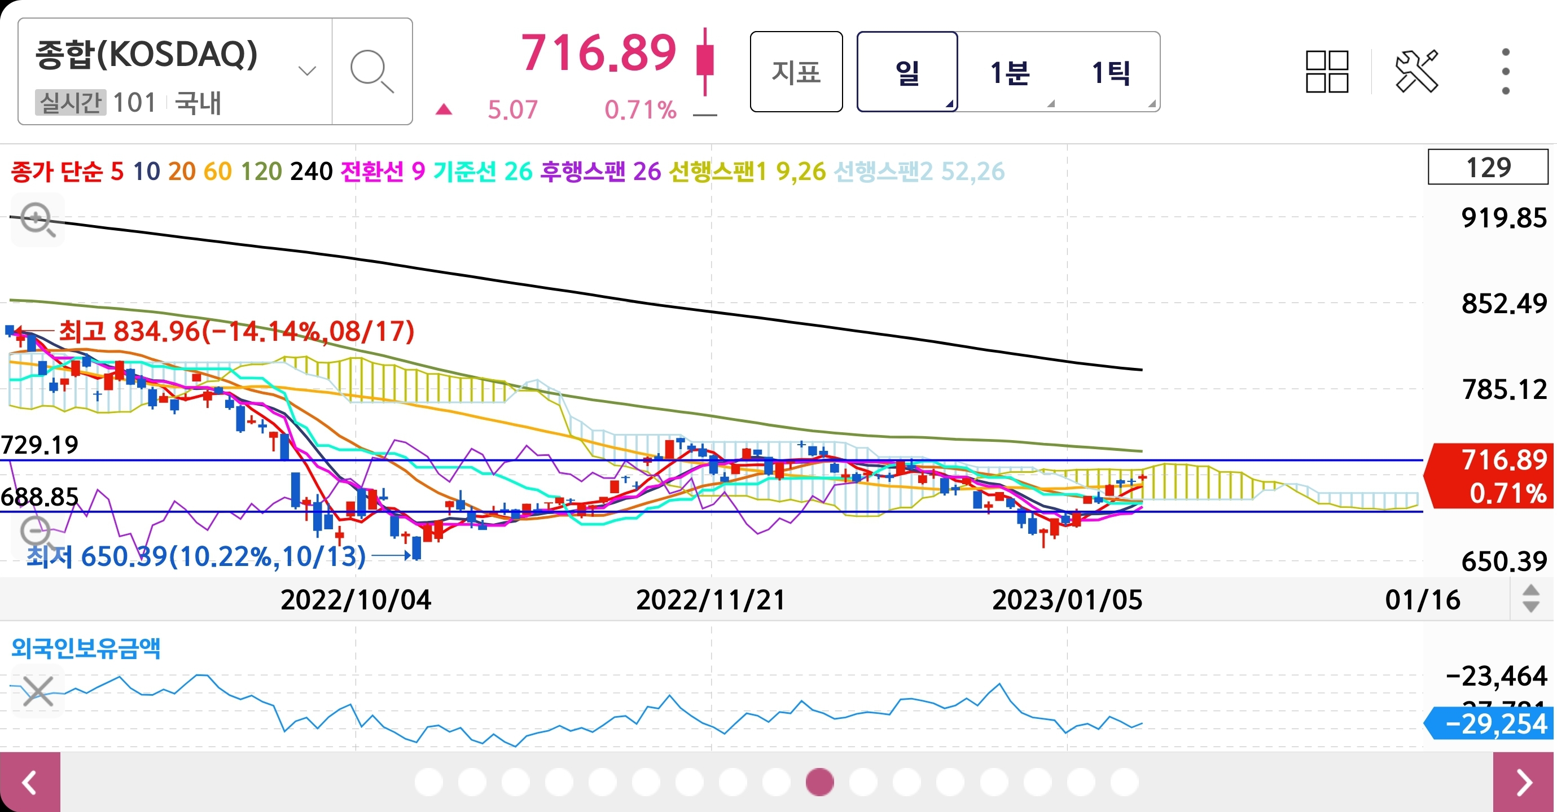Screen dimensions: 1557x812
Task: Edit the 129 candle count field
Action: (1488, 168)
